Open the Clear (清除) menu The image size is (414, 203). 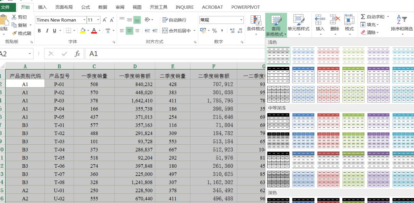tap(370, 33)
